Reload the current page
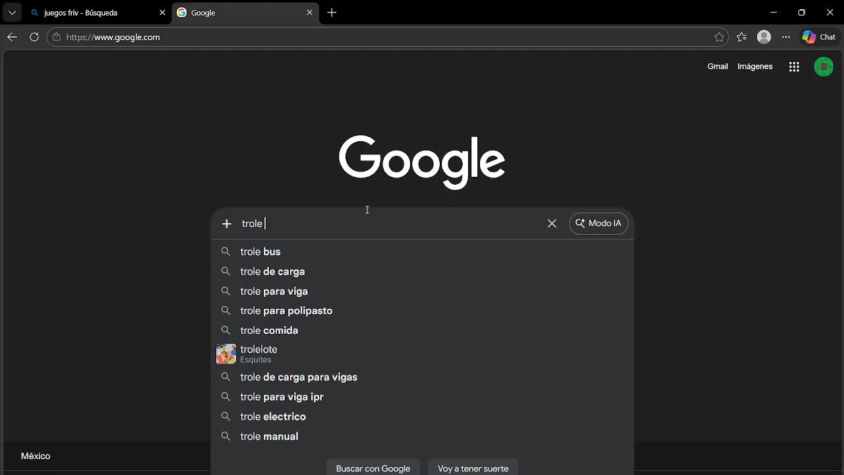This screenshot has height=475, width=844. [34, 37]
